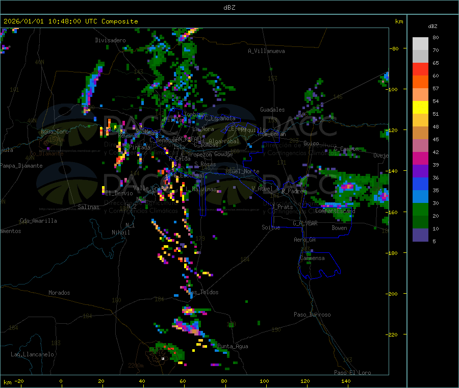The width and height of the screenshot is (459, 388).
Task: Click the 'Paso_Barroso' label
Action: 312,315
